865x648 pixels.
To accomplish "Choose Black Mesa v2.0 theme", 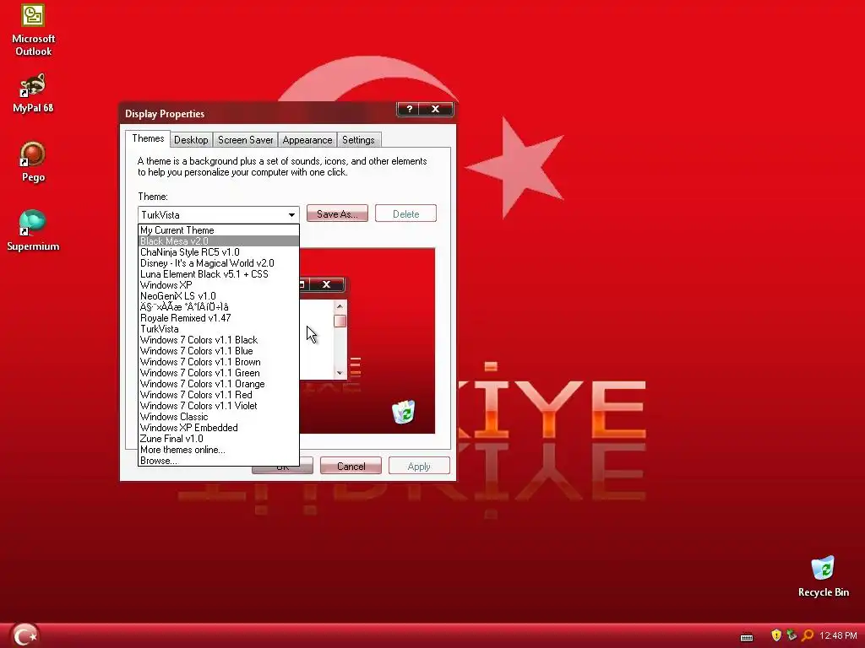I will point(219,241).
